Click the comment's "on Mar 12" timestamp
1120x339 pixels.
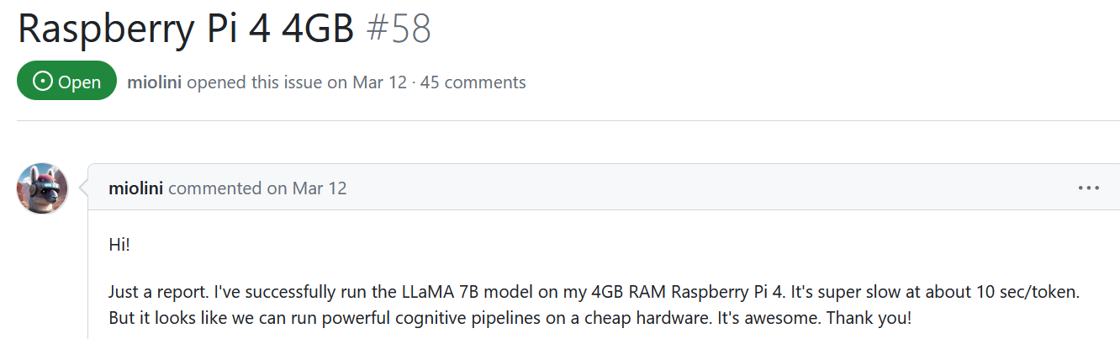[307, 188]
